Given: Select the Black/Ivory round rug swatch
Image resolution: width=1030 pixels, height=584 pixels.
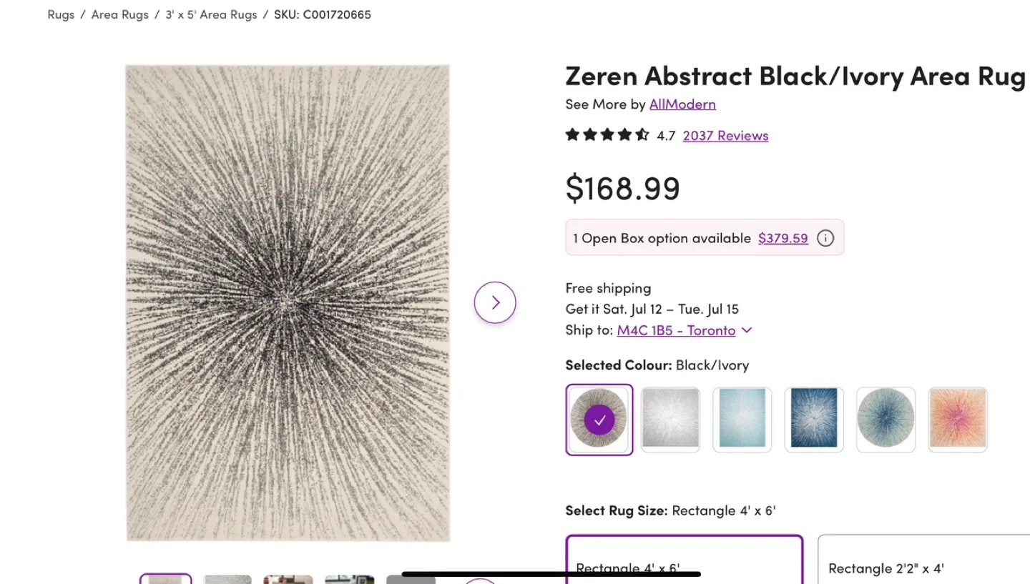Looking at the screenshot, I should pyautogui.click(x=599, y=420).
